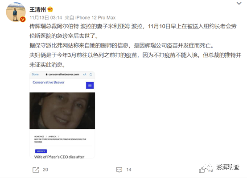
Task: Click the repost share icon
Action: click(x=36, y=170)
